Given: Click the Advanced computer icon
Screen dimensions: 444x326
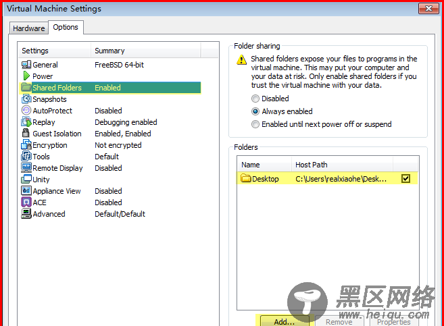Looking at the screenshot, I should coord(26,213).
